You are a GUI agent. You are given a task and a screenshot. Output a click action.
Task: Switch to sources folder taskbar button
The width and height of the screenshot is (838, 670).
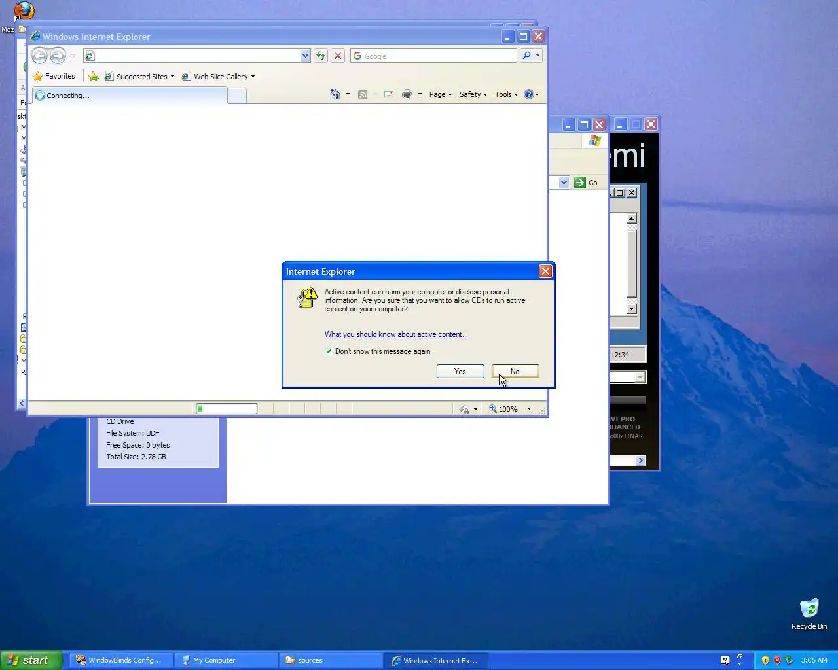[331, 660]
